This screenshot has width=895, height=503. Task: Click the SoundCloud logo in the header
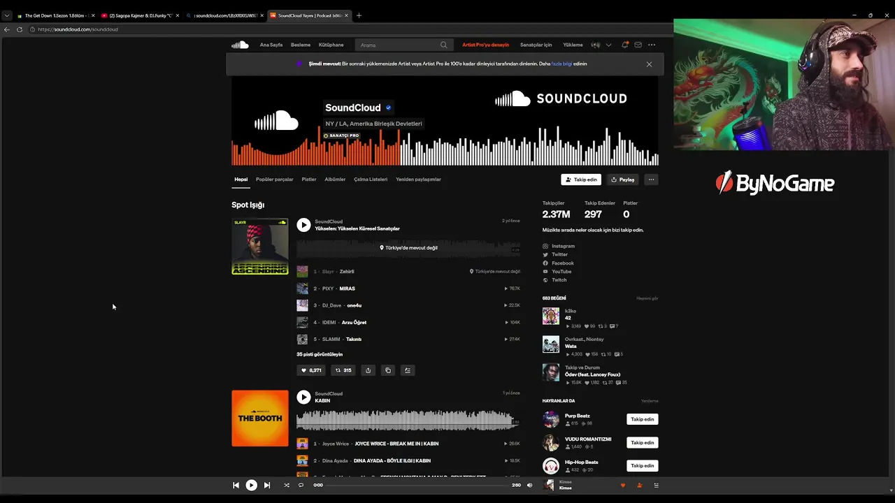240,45
